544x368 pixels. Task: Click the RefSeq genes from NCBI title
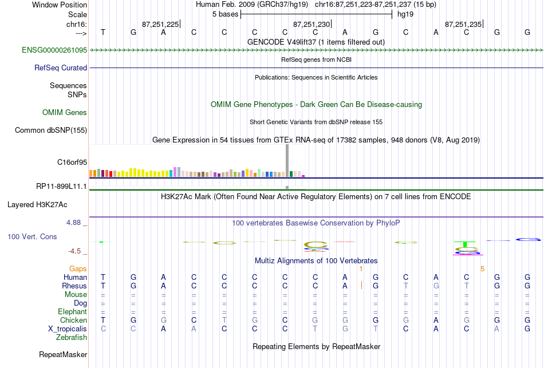click(x=316, y=60)
